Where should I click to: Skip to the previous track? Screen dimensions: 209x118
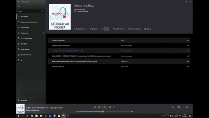point(99,107)
